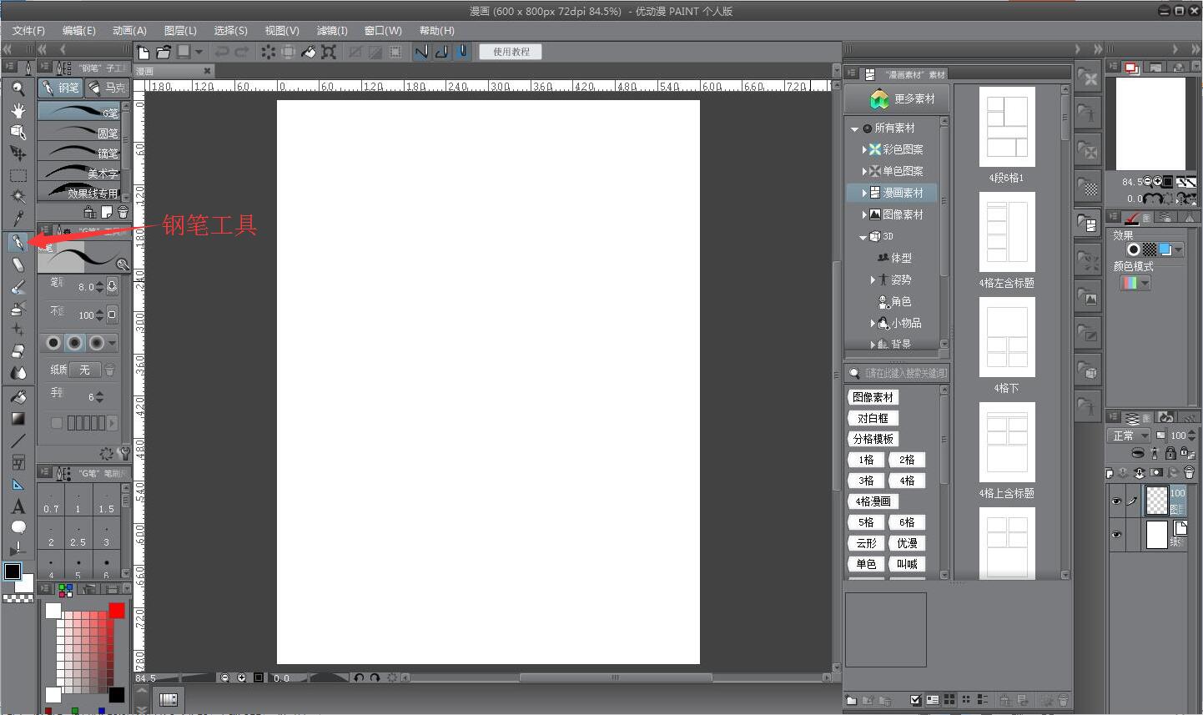
Task: Select the eraser tool
Action: (x=18, y=351)
